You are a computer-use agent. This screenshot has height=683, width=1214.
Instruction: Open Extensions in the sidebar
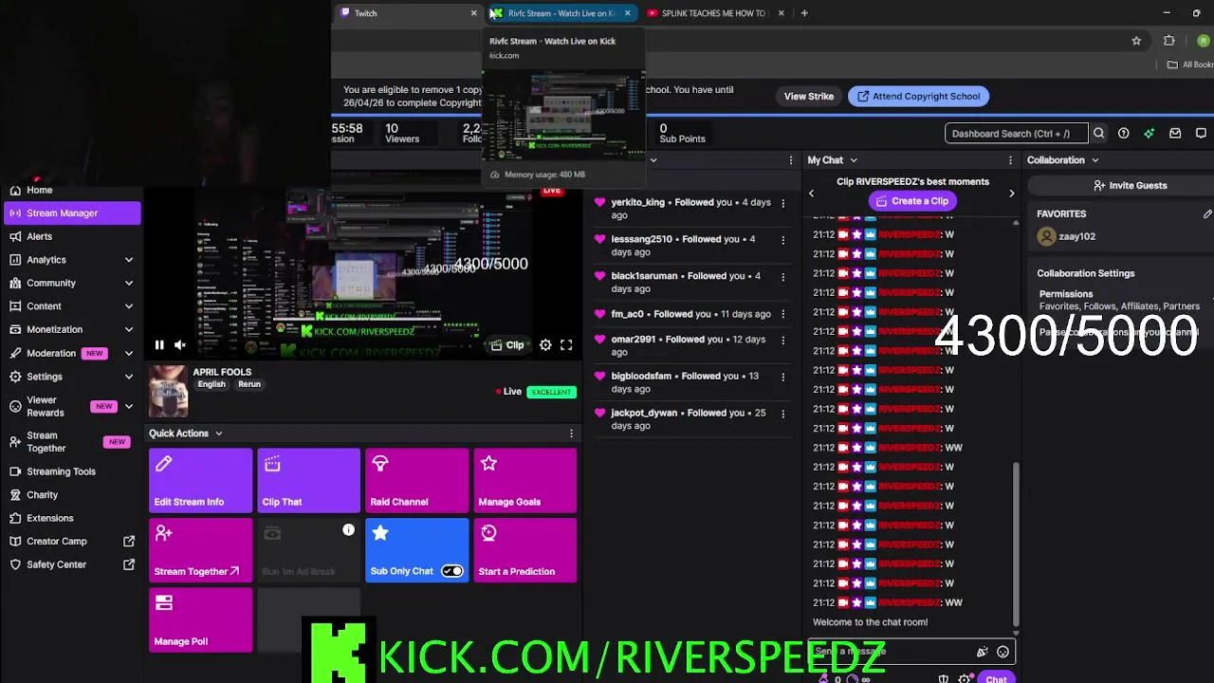(71, 518)
